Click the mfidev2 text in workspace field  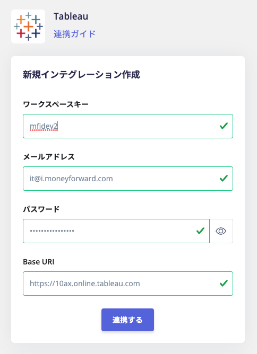(44, 126)
